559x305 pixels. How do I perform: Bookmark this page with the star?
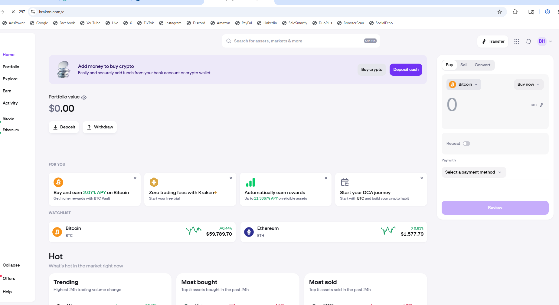pyautogui.click(x=500, y=12)
